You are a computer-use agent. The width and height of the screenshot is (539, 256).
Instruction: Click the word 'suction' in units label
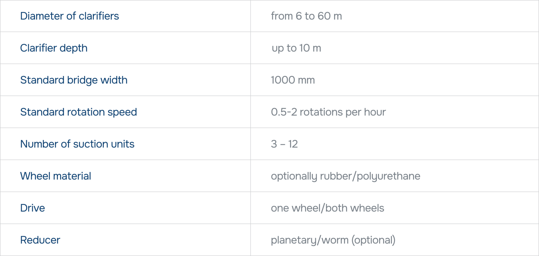pyautogui.click(x=91, y=144)
